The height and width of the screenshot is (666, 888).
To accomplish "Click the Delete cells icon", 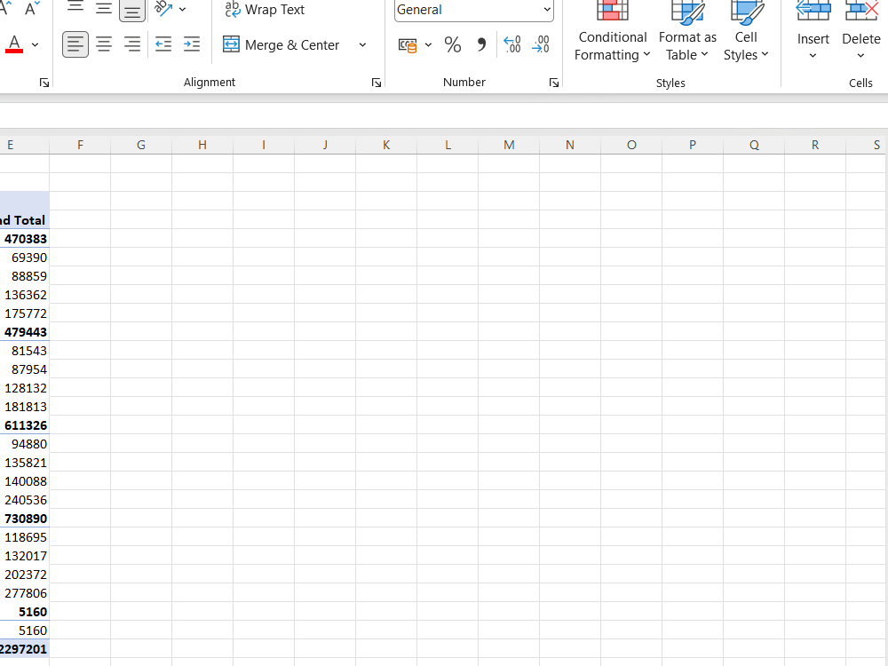I will point(861,12).
